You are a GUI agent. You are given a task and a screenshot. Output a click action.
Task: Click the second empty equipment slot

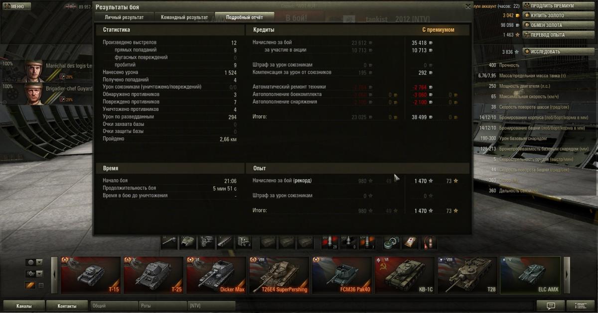(x=287, y=242)
